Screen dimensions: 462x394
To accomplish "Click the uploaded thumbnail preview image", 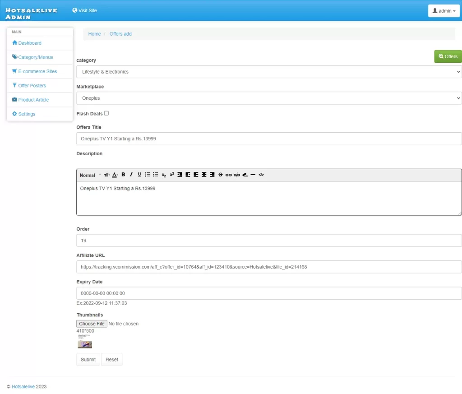I will click(x=85, y=342).
